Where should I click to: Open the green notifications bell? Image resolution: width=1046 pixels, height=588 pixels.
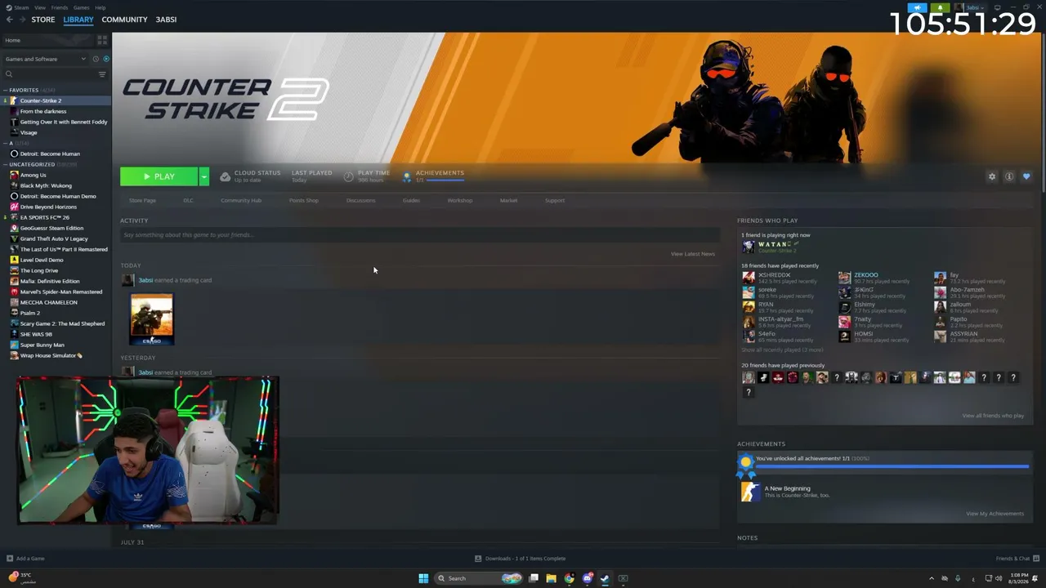[x=940, y=7]
